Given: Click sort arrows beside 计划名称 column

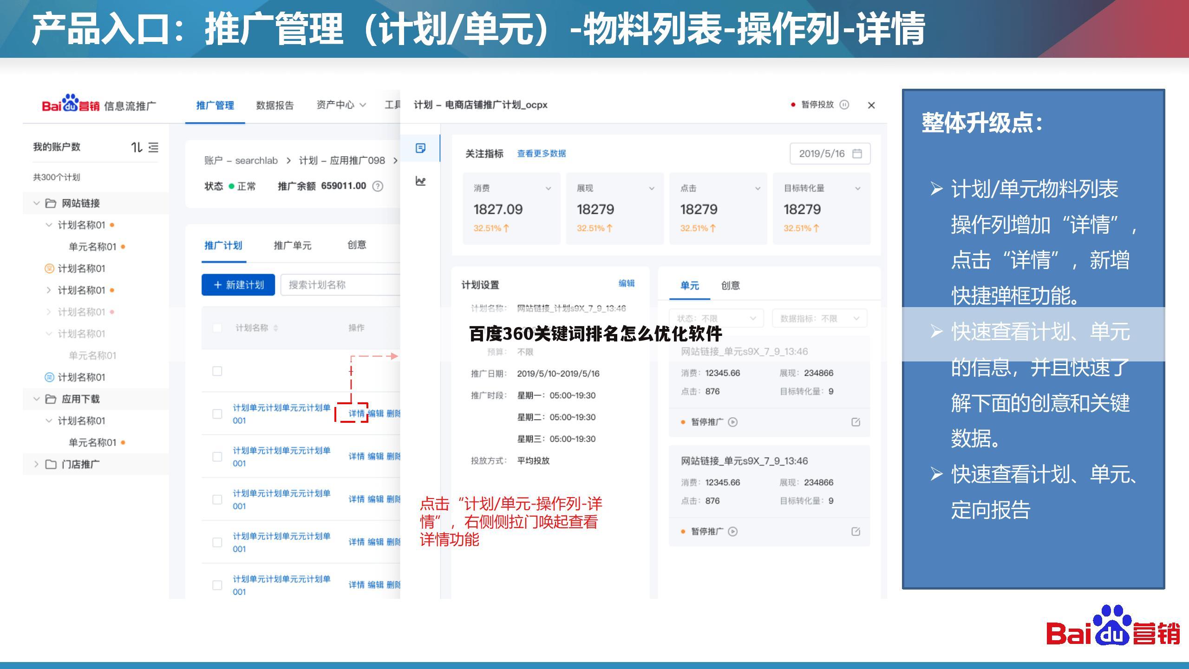Looking at the screenshot, I should coord(275,328).
